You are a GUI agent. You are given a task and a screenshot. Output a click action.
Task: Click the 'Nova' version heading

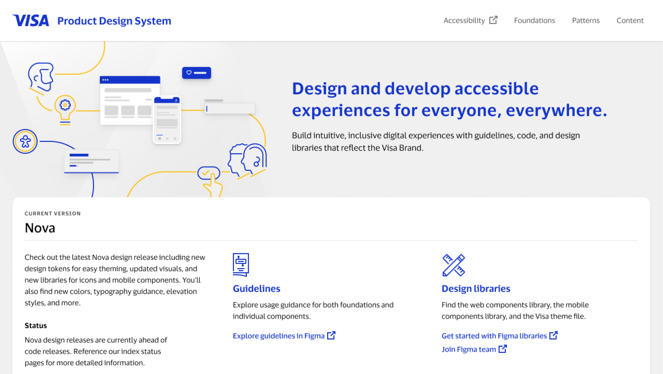[40, 228]
